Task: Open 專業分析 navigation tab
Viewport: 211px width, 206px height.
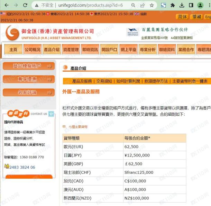Action: (x=148, y=50)
